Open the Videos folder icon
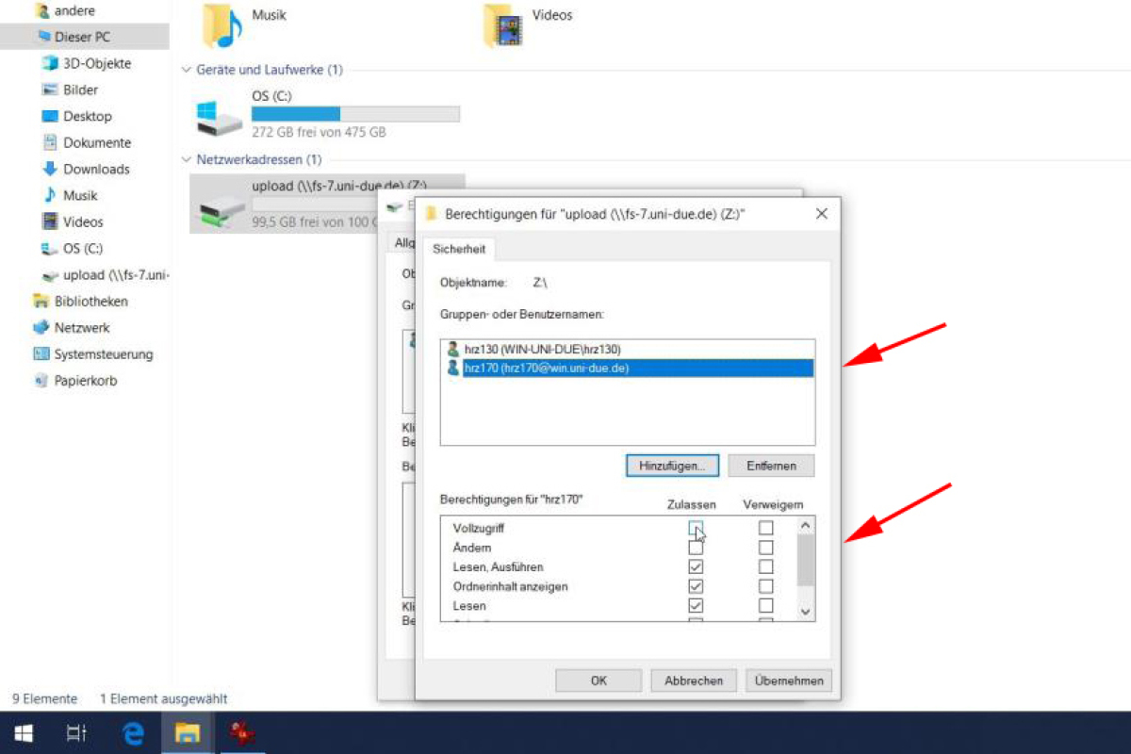Viewport: 1131px width, 754px height. point(503,25)
